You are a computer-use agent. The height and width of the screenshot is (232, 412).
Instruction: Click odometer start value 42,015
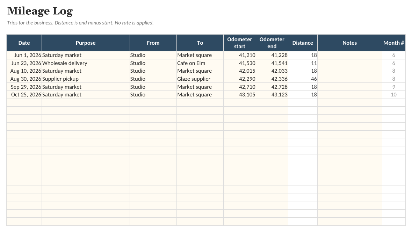[x=240, y=71]
